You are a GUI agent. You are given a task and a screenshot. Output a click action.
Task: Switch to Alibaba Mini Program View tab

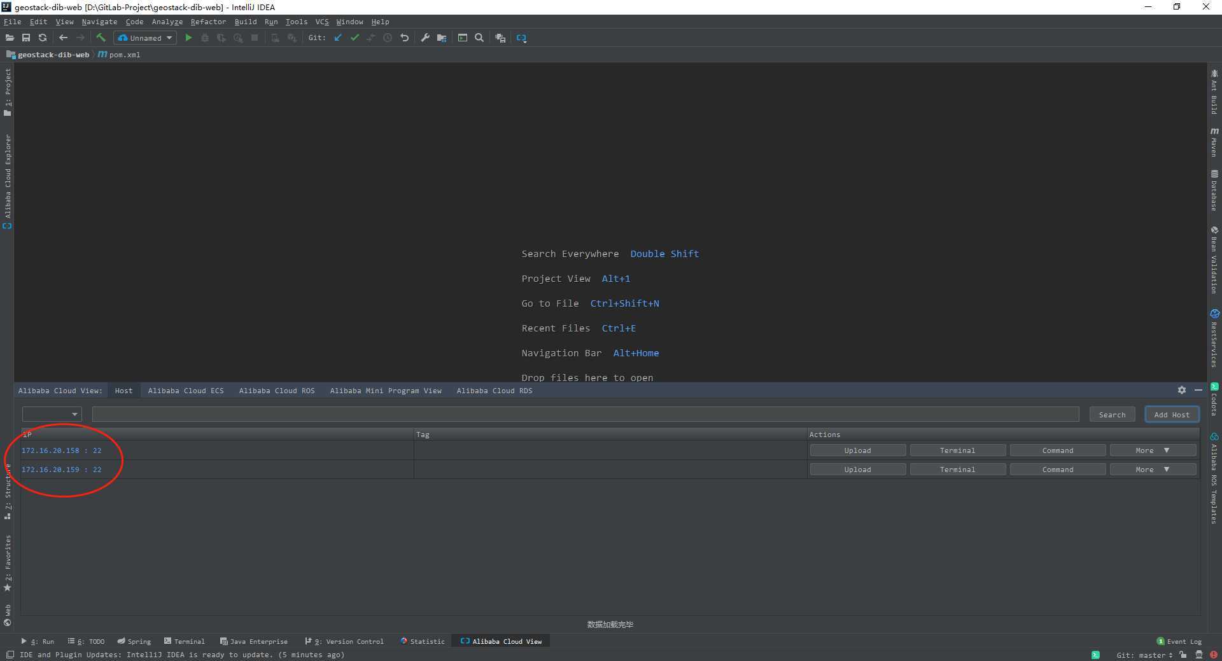tap(386, 391)
